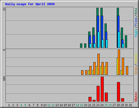Click day label "5" on the x-axis
The width and height of the screenshot is (139, 108).
pos(25,105)
